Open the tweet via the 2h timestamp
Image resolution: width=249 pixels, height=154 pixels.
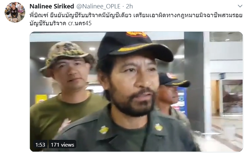(129, 6)
